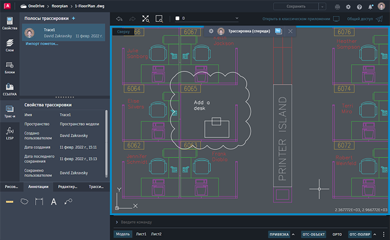Select the dimension tool
The width and height of the screenshot is (390, 240).
coord(39,201)
